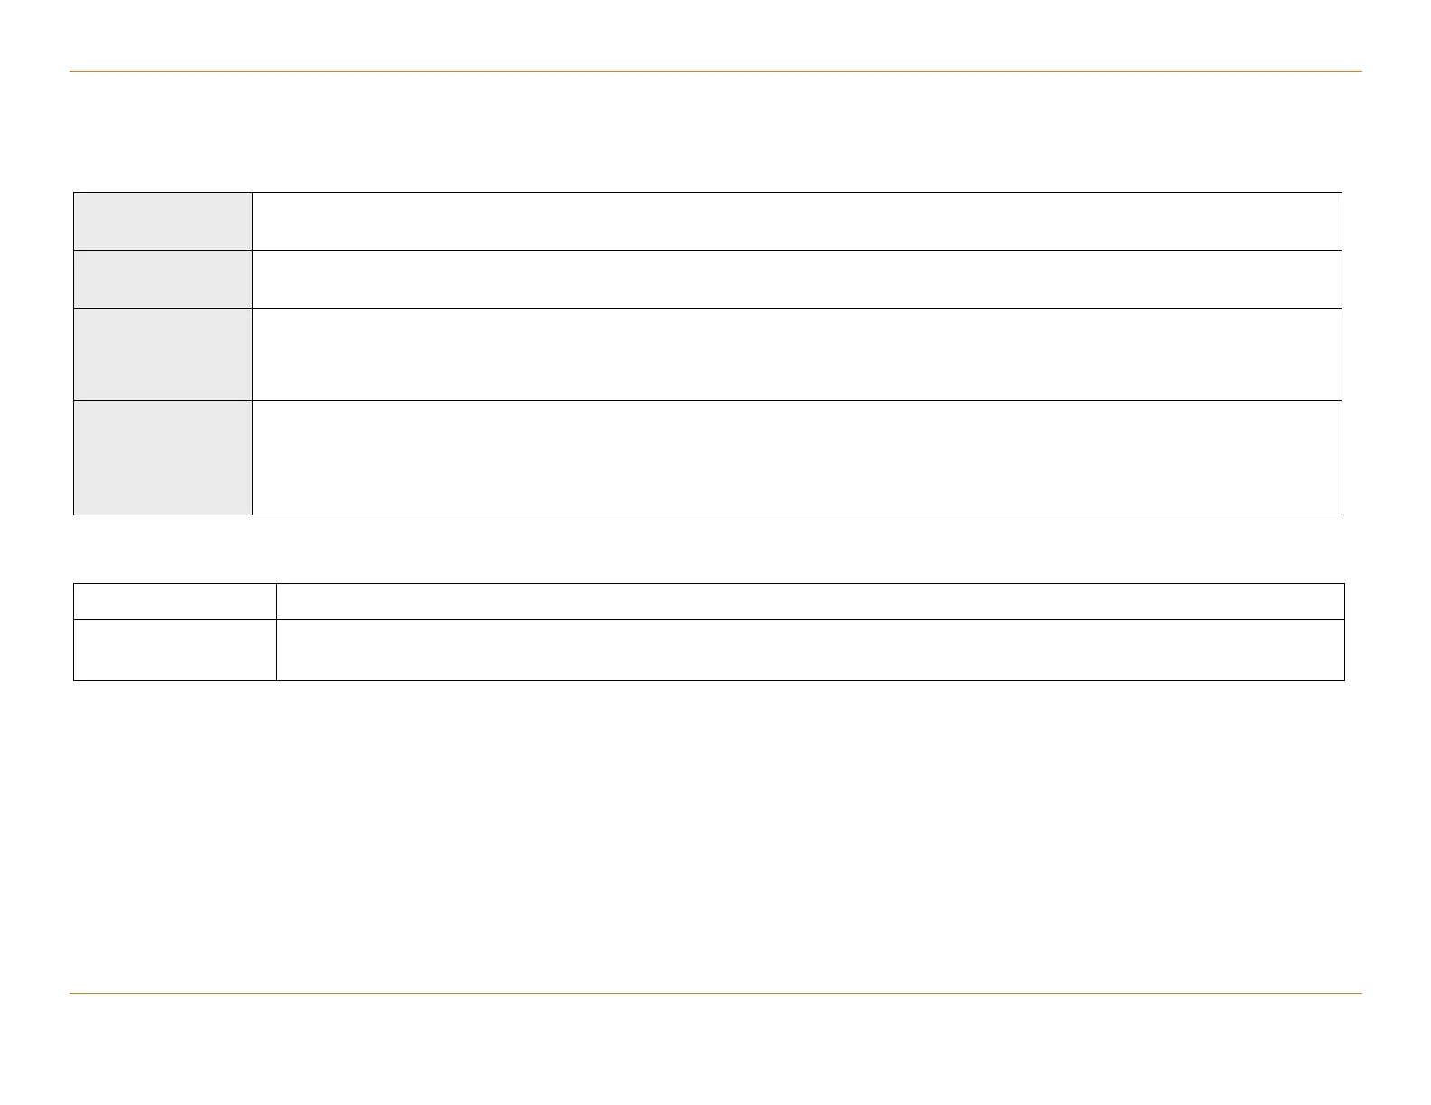Click the gold footer rule line at the page bottom
1431x1105 pixels.
click(x=715, y=994)
